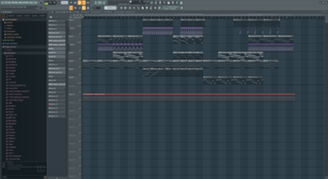Click the plug icon beside FL Keys

click(7, 74)
